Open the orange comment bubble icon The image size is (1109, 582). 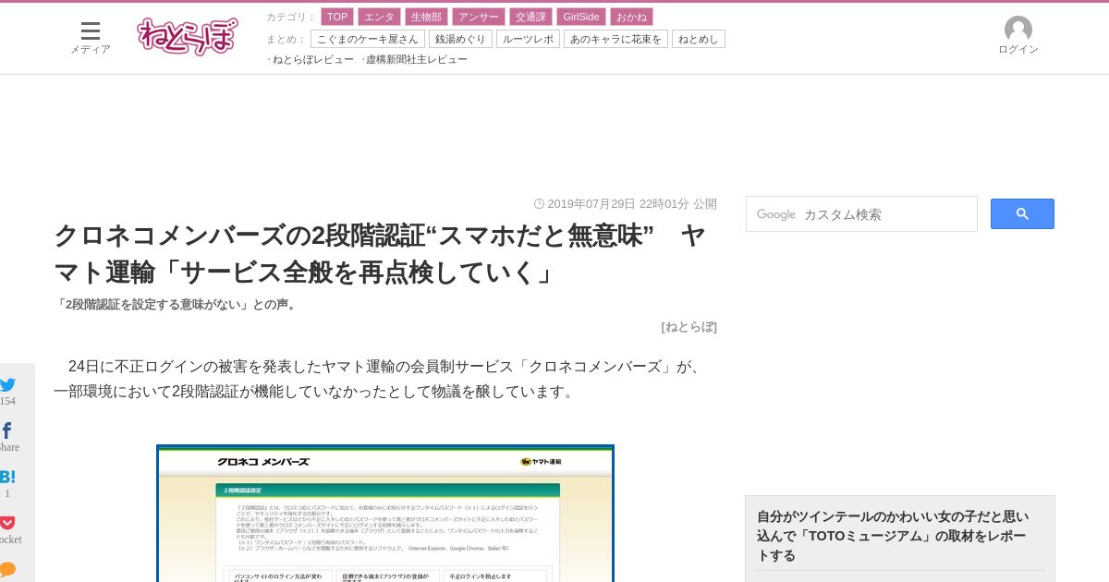[7, 569]
